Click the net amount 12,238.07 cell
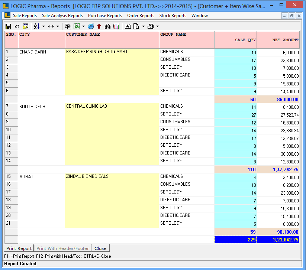The height and width of the screenshot is (270, 306). [x=278, y=138]
